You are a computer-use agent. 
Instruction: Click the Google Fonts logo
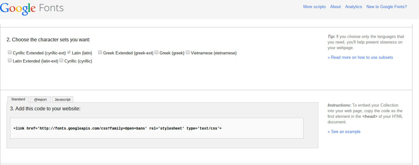pos(32,8)
